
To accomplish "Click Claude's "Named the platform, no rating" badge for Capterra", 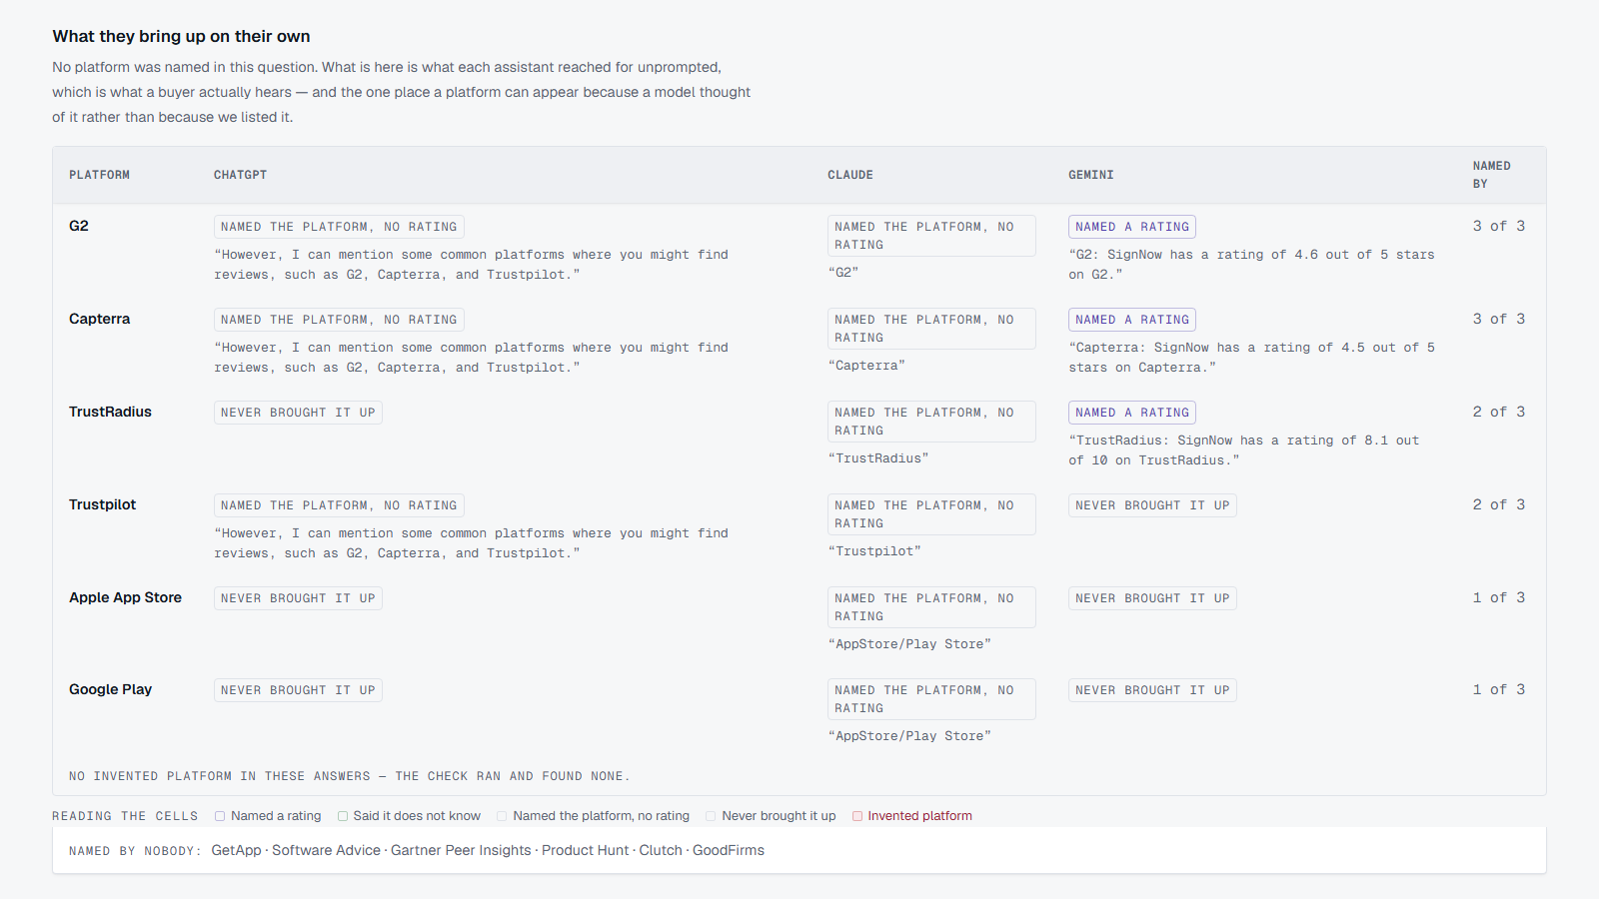I will point(931,329).
